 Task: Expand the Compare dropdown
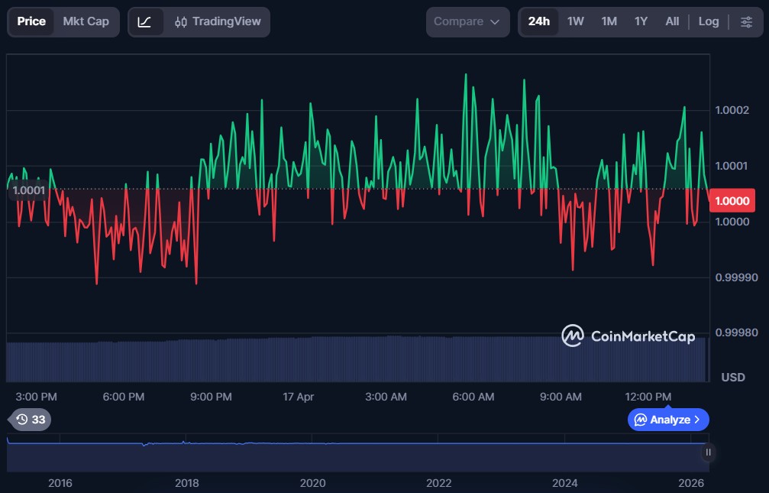(x=467, y=22)
